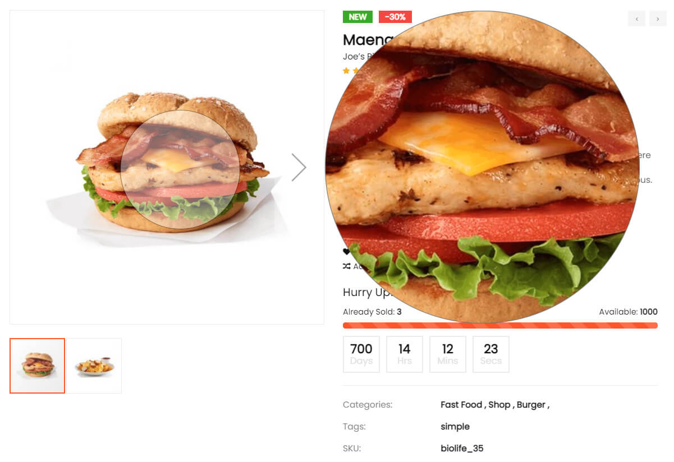Open the Burger category link

tap(531, 405)
